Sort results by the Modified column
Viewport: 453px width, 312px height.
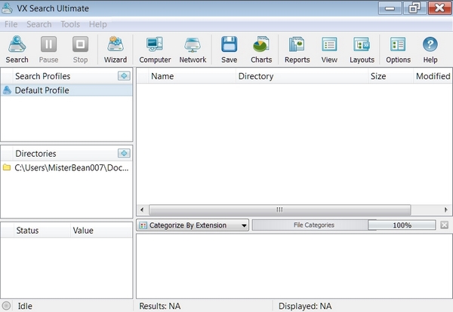pyautogui.click(x=433, y=76)
